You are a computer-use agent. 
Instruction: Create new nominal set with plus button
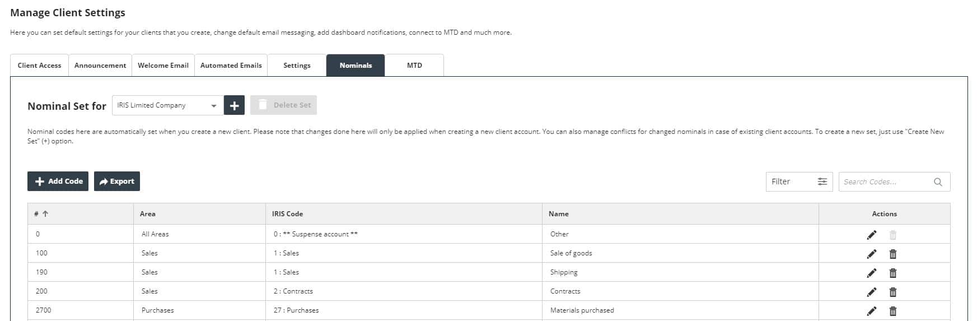click(x=234, y=105)
